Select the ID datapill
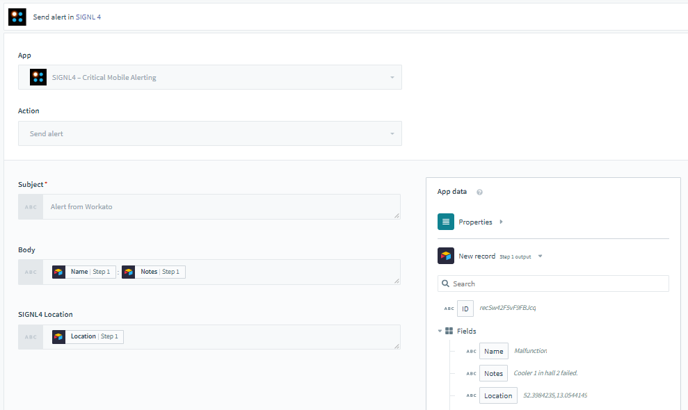The image size is (688, 410). [465, 309]
